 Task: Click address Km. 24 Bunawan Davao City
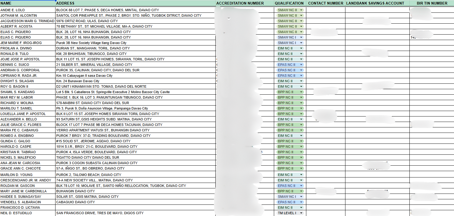click(135, 81)
